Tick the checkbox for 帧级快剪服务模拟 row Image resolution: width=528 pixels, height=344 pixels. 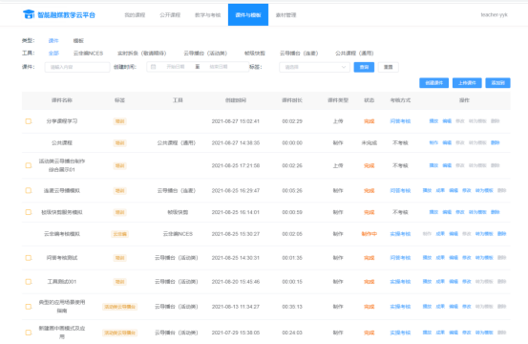(x=29, y=212)
